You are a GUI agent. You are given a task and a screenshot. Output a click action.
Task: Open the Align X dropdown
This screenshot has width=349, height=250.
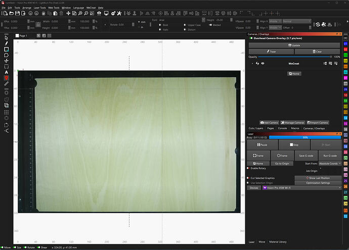tap(275, 21)
